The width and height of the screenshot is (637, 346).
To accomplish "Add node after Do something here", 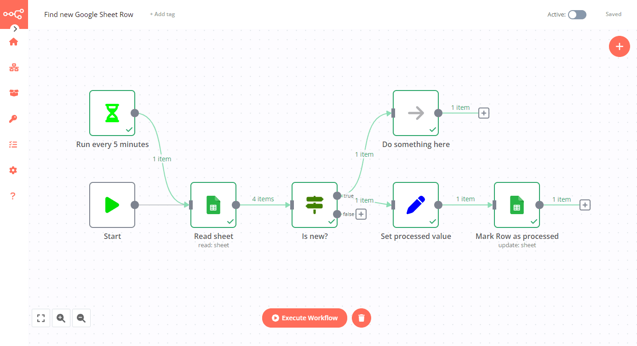I will click(483, 113).
